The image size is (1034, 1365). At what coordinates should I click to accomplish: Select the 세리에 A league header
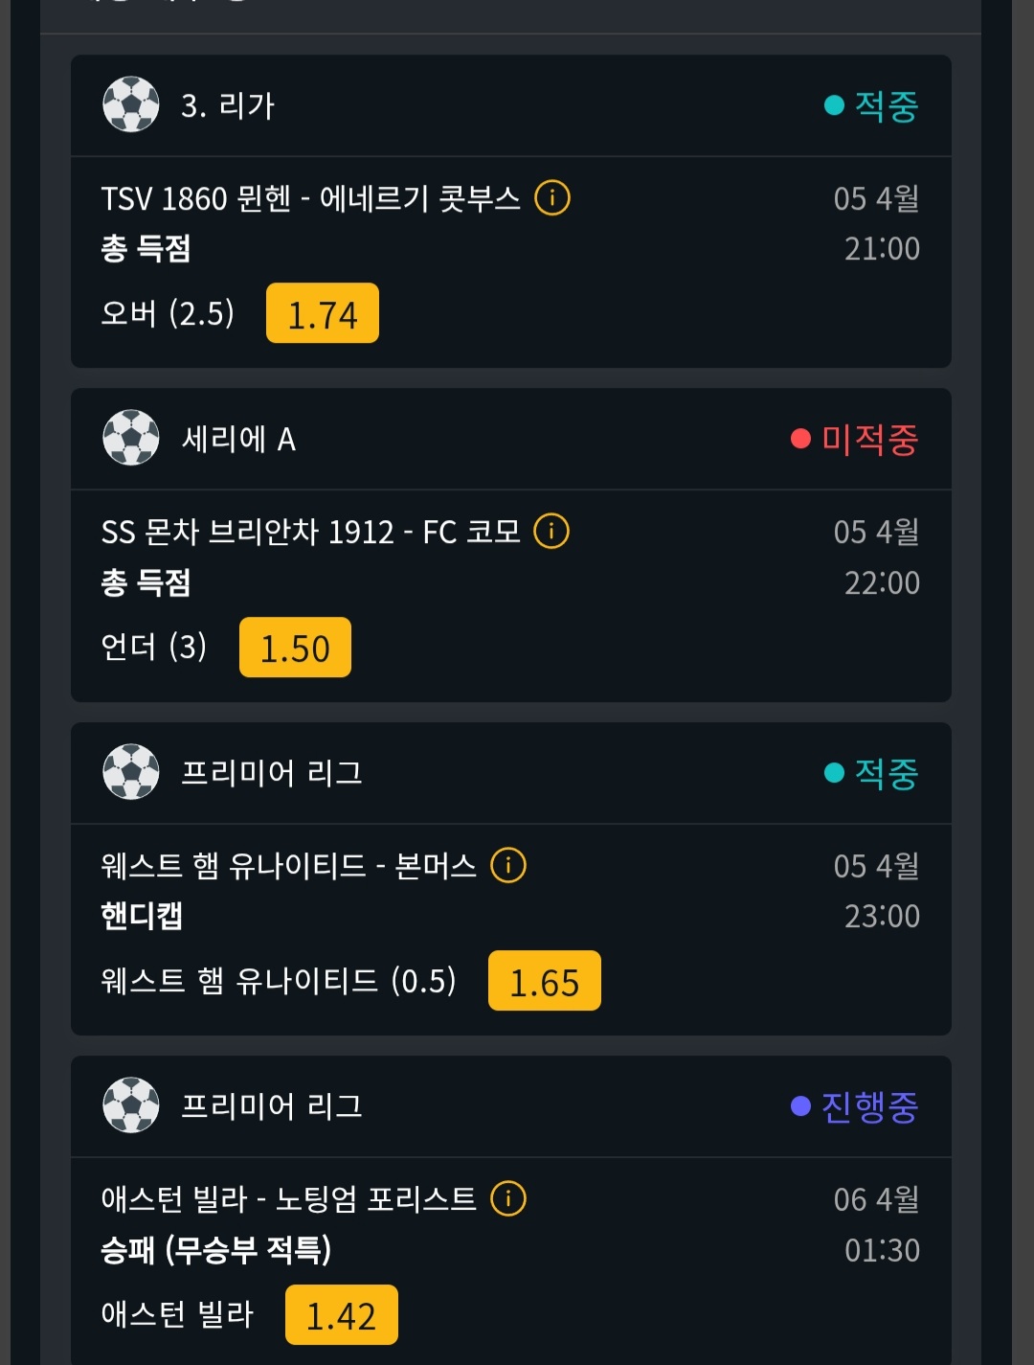pos(238,439)
